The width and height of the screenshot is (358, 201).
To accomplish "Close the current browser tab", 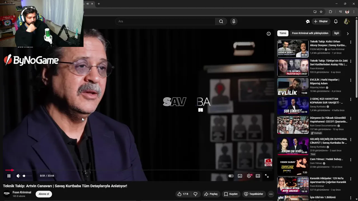I will pos(92,4).
